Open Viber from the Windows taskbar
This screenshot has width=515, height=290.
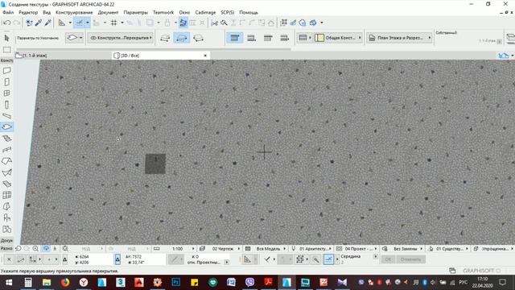250,283
